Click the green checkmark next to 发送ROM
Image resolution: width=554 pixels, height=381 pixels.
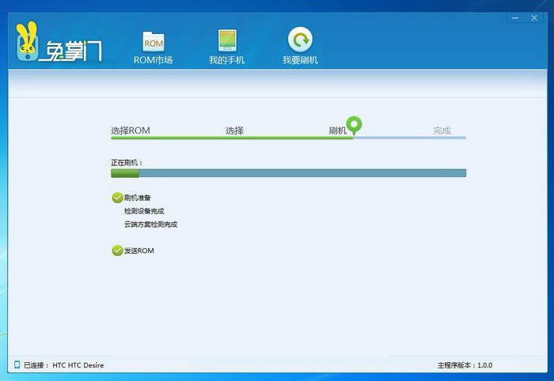tap(117, 251)
